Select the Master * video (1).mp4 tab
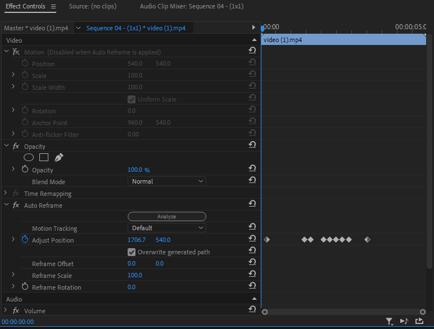Image resolution: width=434 pixels, height=329 pixels. (36, 28)
